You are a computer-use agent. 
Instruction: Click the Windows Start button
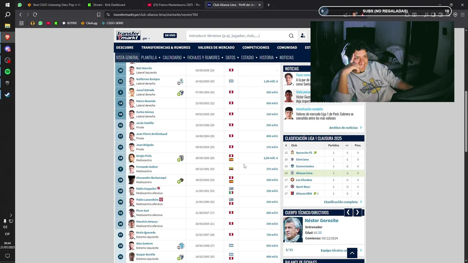tap(7, 5)
